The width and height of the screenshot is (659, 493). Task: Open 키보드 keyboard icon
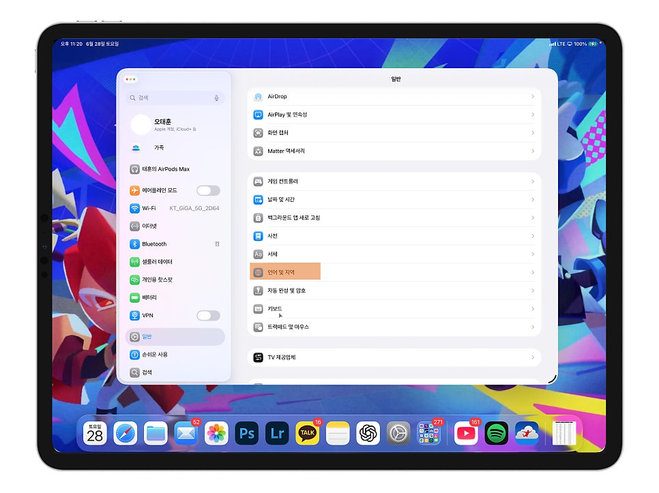coord(258,309)
